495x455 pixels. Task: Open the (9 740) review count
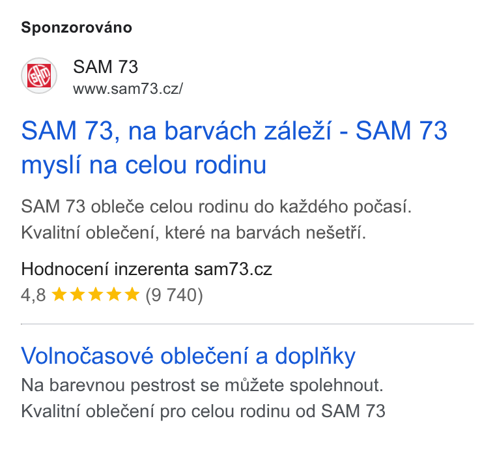point(174,295)
